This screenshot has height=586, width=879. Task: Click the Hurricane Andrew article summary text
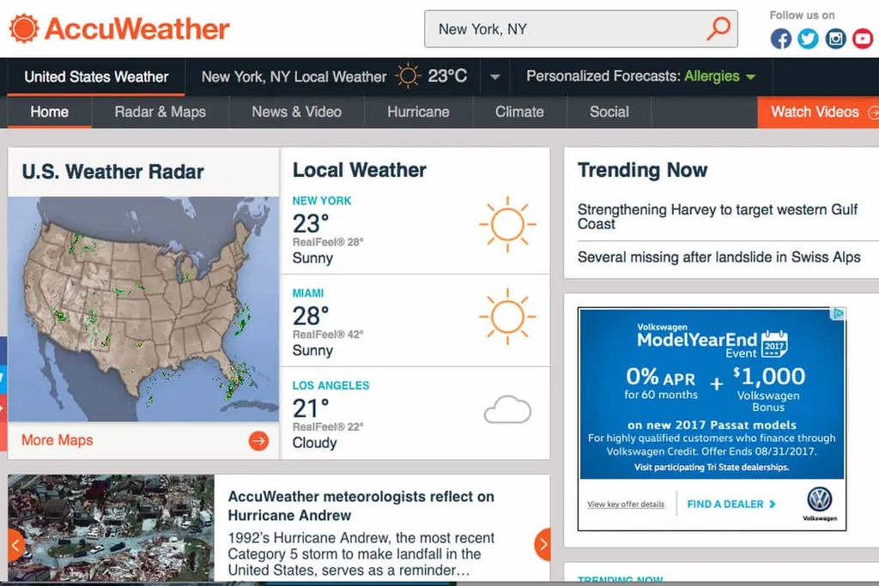(x=361, y=554)
